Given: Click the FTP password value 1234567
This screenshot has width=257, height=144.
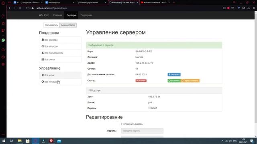Looking at the screenshot, I should coord(153,108).
